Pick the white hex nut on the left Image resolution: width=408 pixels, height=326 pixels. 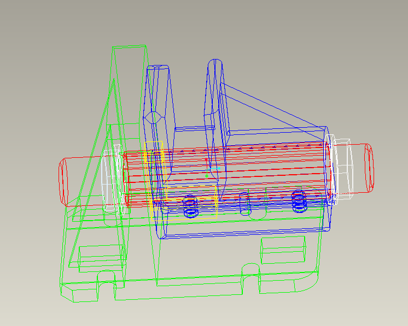114,179
